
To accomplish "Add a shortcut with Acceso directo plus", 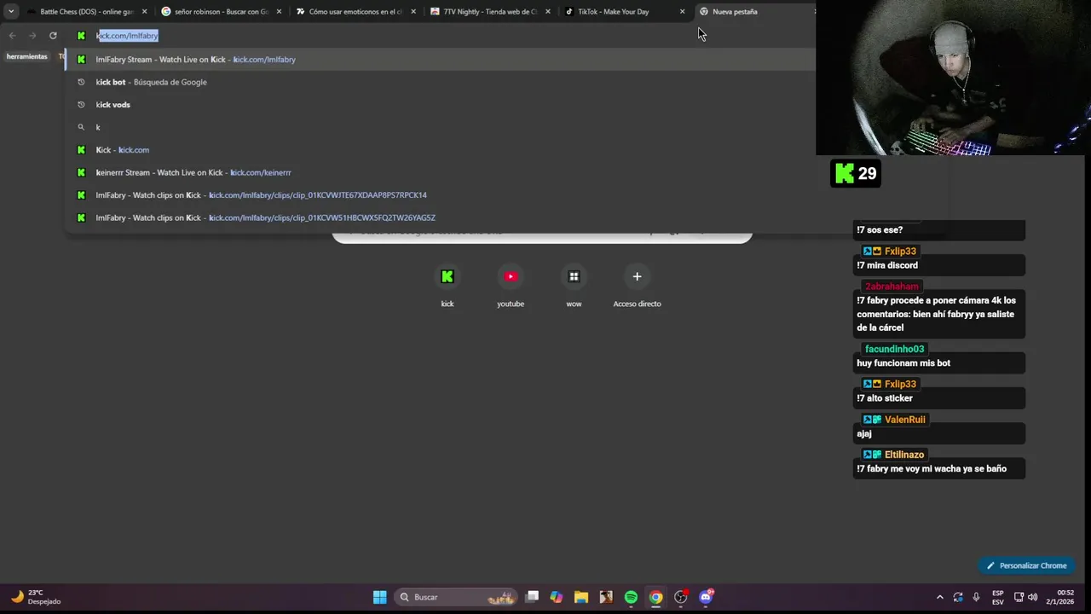I will click(x=637, y=287).
